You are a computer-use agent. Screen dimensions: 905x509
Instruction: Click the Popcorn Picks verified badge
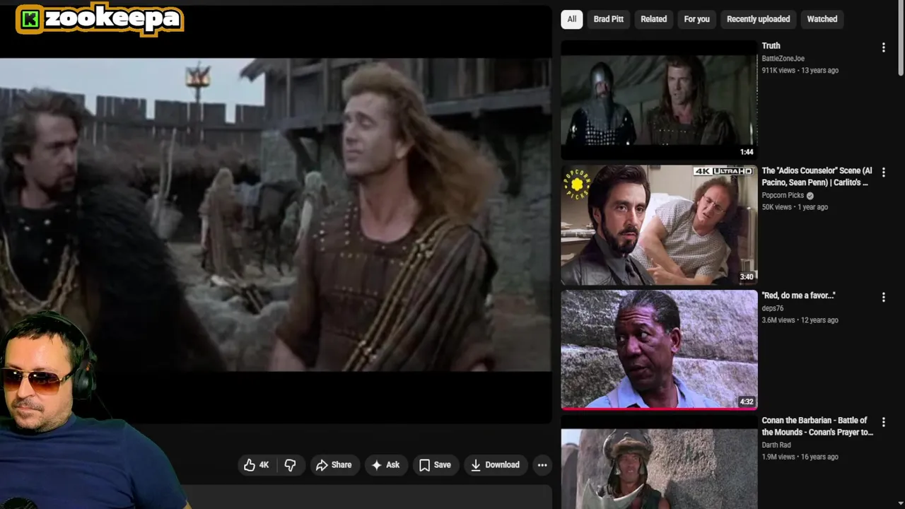[810, 196]
